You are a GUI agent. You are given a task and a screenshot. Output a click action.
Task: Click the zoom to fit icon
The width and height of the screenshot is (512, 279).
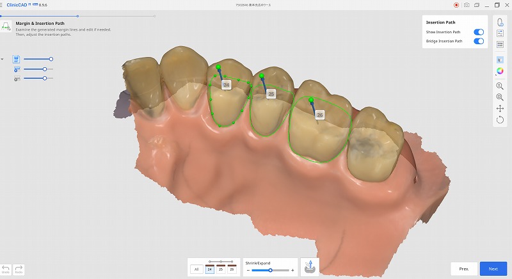[500, 97]
